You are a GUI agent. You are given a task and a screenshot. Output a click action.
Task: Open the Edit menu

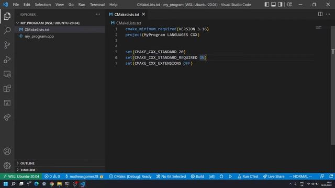click(x=27, y=5)
